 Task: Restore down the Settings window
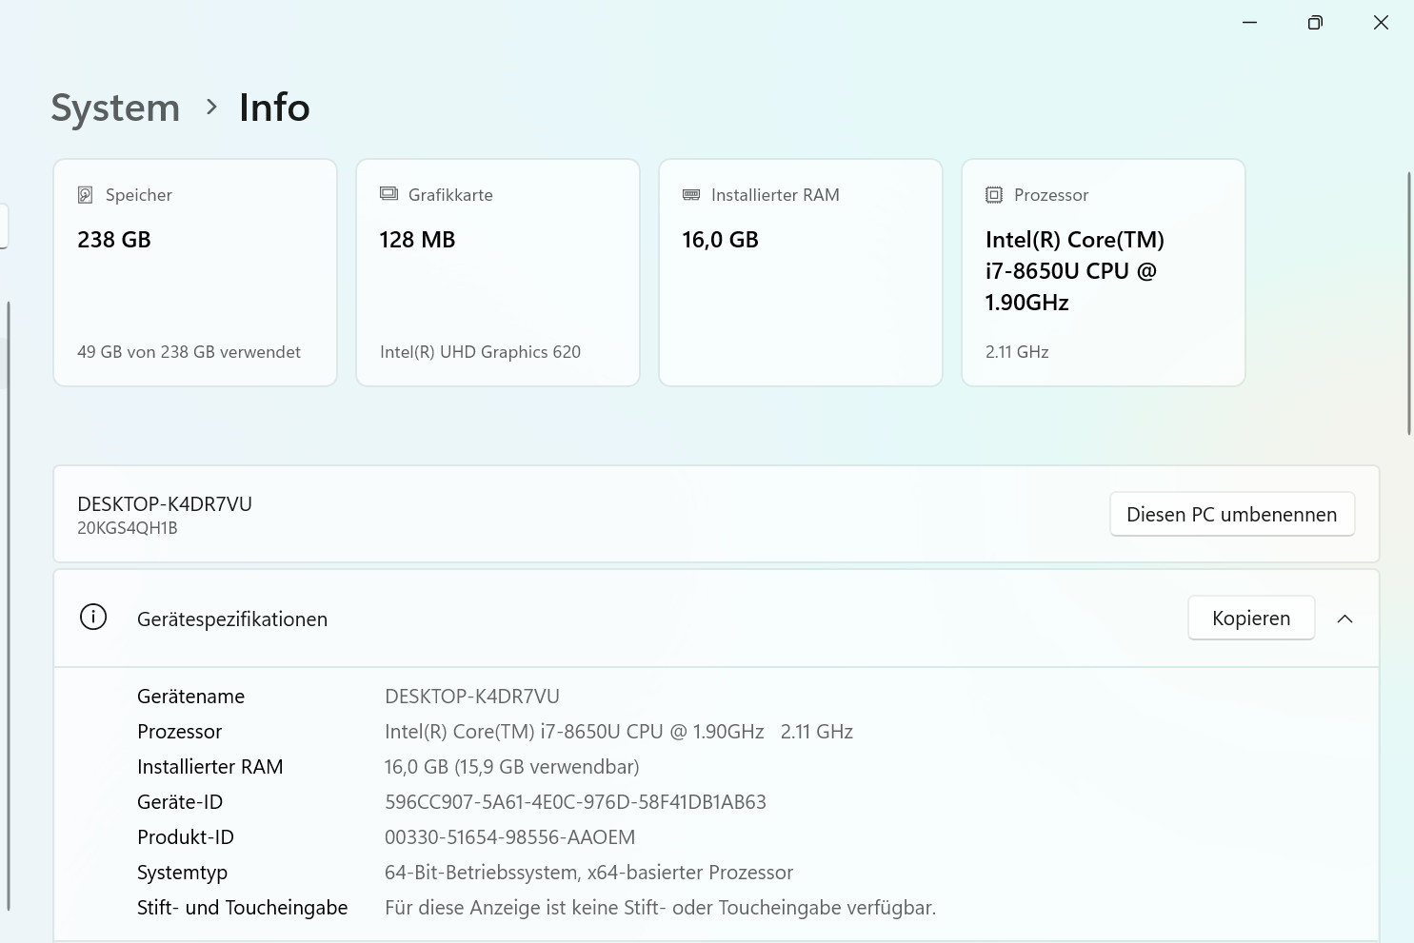1315,23
